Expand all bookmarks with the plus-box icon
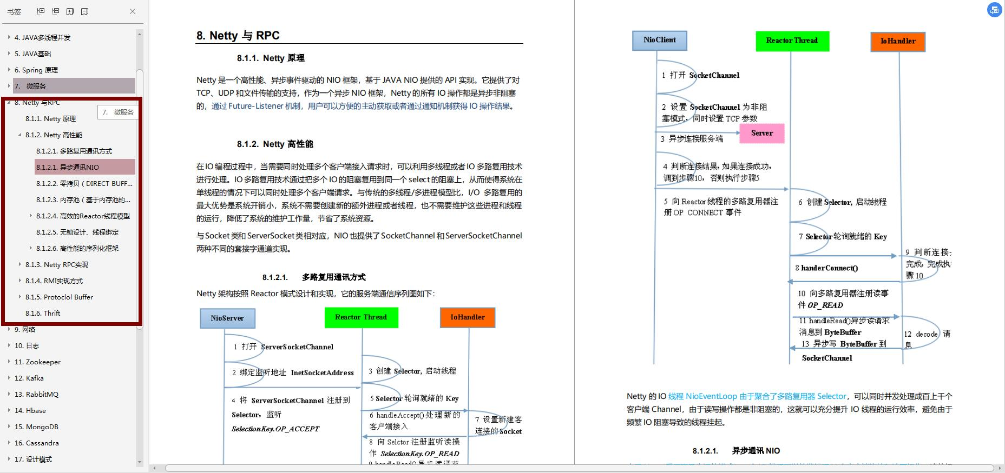Image resolution: width=1005 pixels, height=473 pixels. point(41,11)
